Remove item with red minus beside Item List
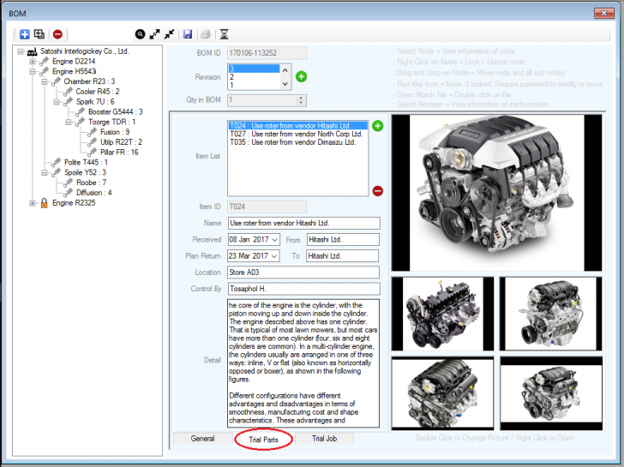Viewport: 624px width, 467px height. [x=378, y=191]
